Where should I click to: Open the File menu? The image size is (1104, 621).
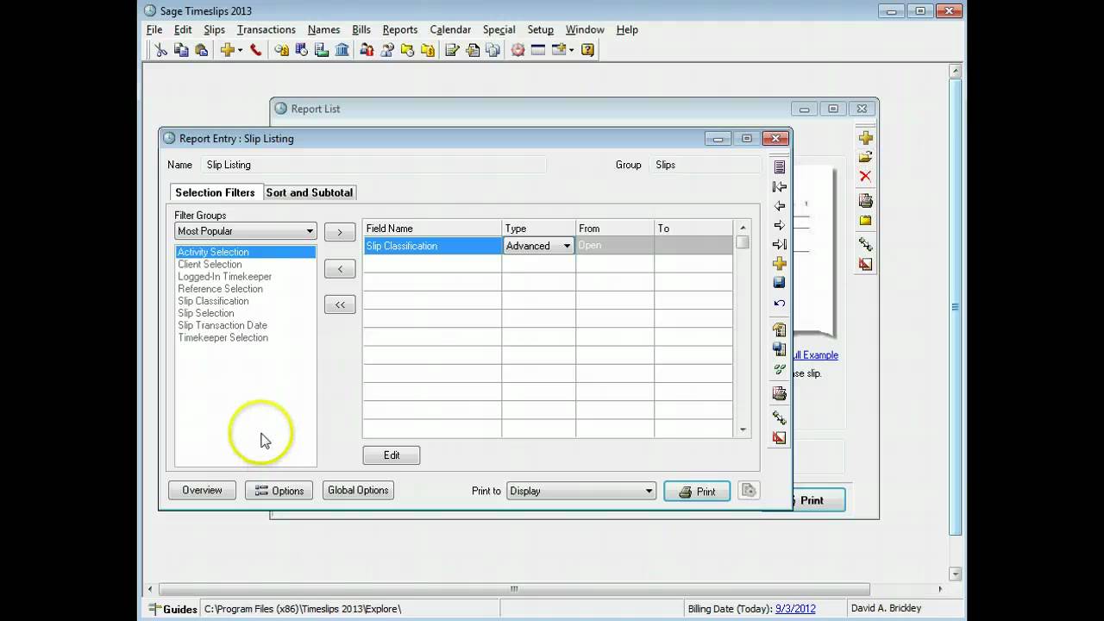coord(154,29)
